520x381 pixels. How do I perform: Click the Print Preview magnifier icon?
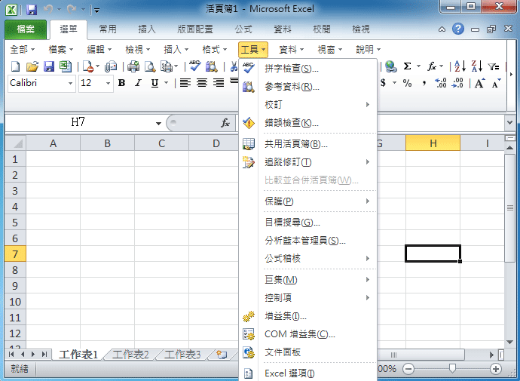[x=150, y=66]
